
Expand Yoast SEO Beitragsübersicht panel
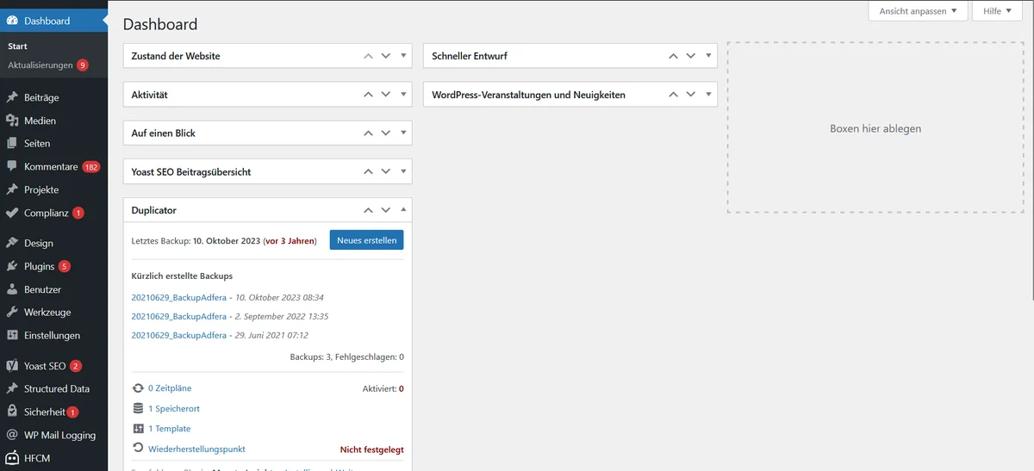(403, 171)
